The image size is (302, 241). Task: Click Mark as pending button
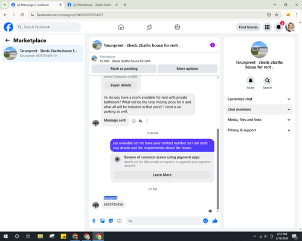point(124,69)
